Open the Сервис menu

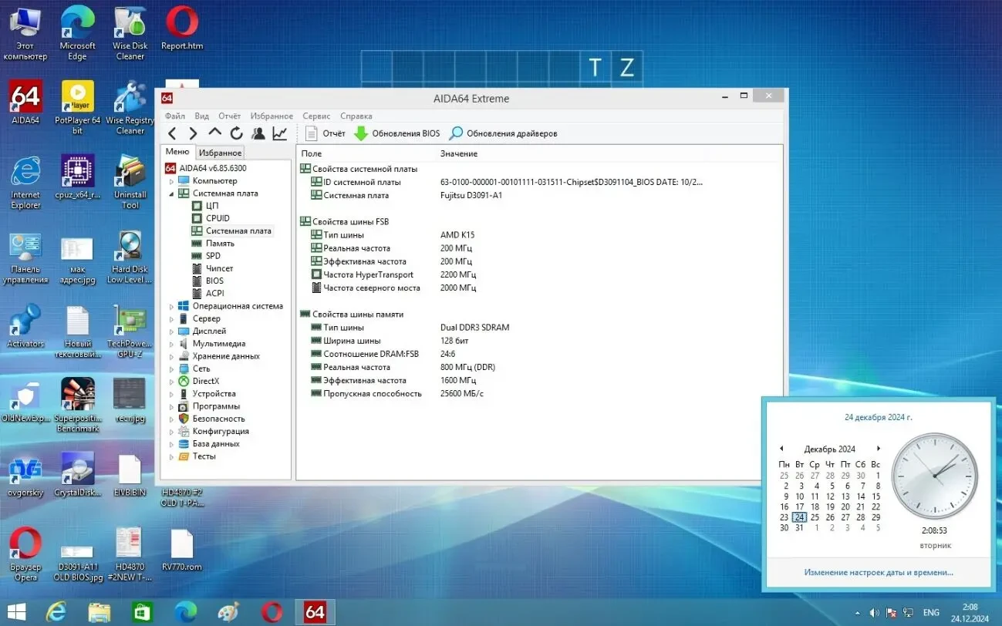[315, 116]
